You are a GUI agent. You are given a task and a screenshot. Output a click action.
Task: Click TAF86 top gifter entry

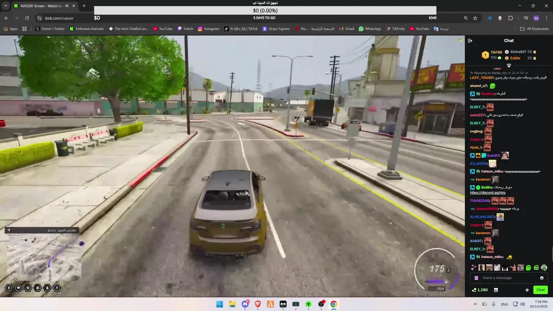coord(493,55)
